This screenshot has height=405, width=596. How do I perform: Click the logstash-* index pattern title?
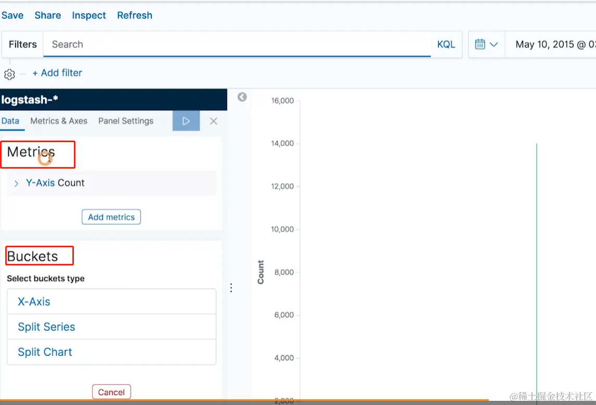30,99
